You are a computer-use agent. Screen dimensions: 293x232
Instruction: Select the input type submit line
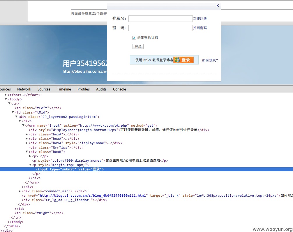point(146,169)
